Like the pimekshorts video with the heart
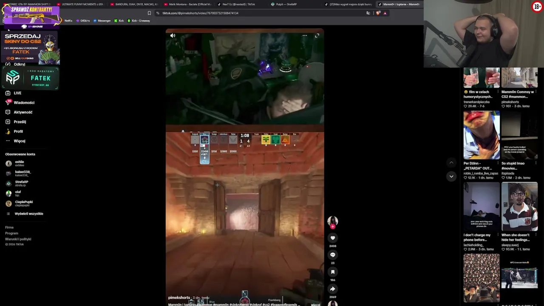This screenshot has width=544, height=306. coord(333,238)
